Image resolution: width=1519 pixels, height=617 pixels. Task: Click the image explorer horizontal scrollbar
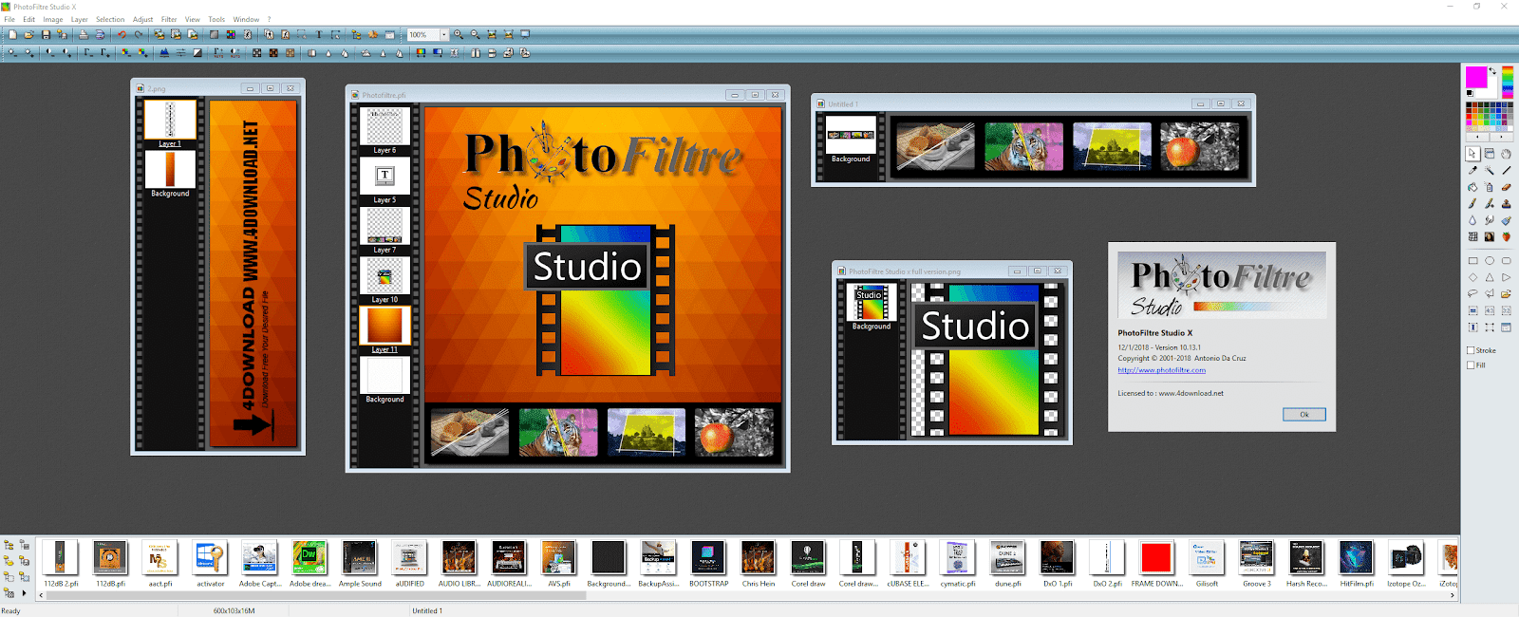coord(316,595)
